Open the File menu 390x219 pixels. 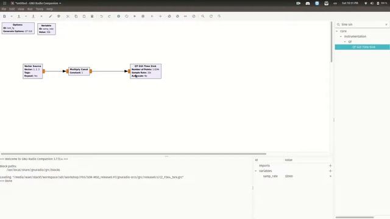click(x=4, y=9)
